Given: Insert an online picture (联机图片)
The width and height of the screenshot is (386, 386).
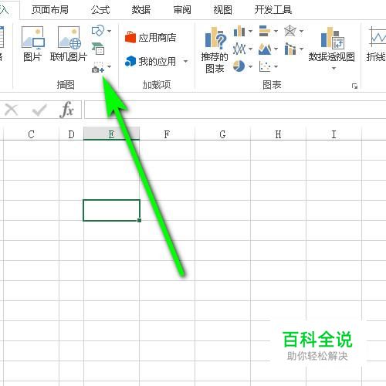Looking at the screenshot, I should click(x=69, y=44).
